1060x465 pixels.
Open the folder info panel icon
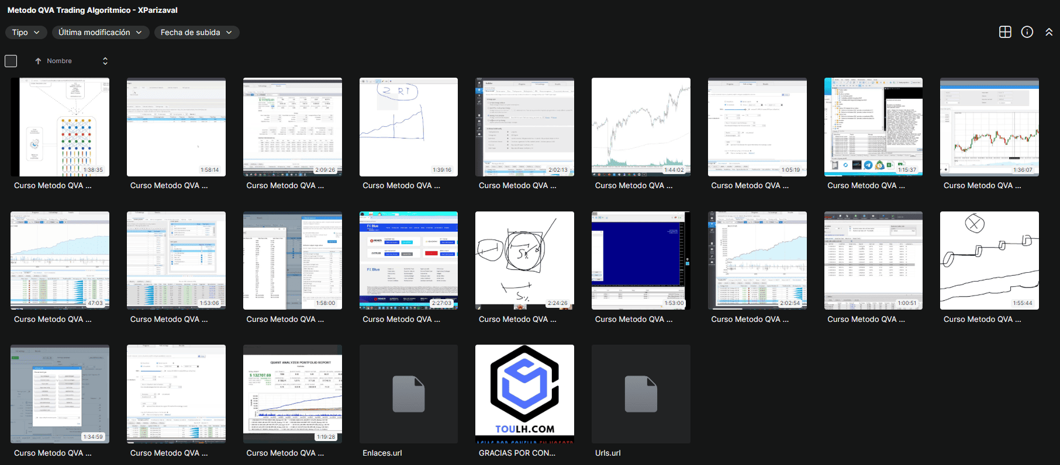[1027, 32]
